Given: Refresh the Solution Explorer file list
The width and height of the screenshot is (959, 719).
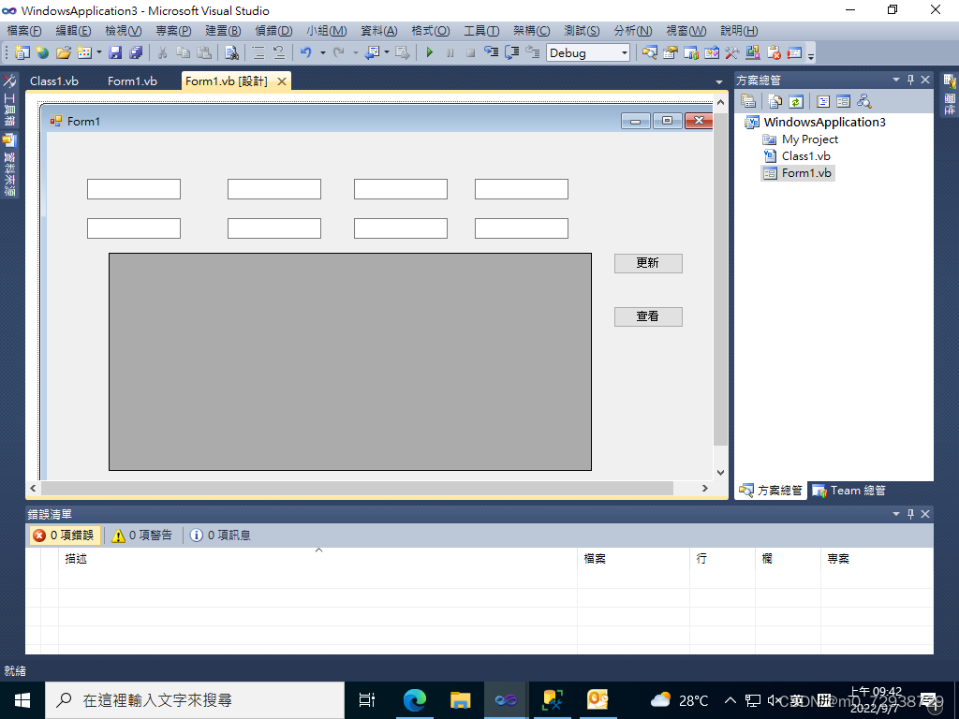Looking at the screenshot, I should click(796, 101).
